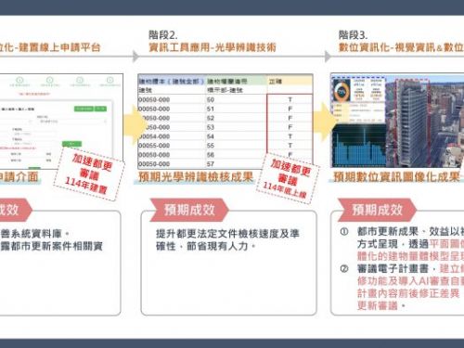Select the F result in row 51
The height and width of the screenshot is (348, 464).
(290, 109)
